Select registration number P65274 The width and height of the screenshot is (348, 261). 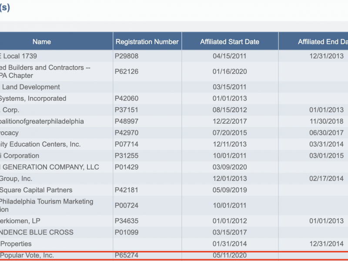click(126, 255)
